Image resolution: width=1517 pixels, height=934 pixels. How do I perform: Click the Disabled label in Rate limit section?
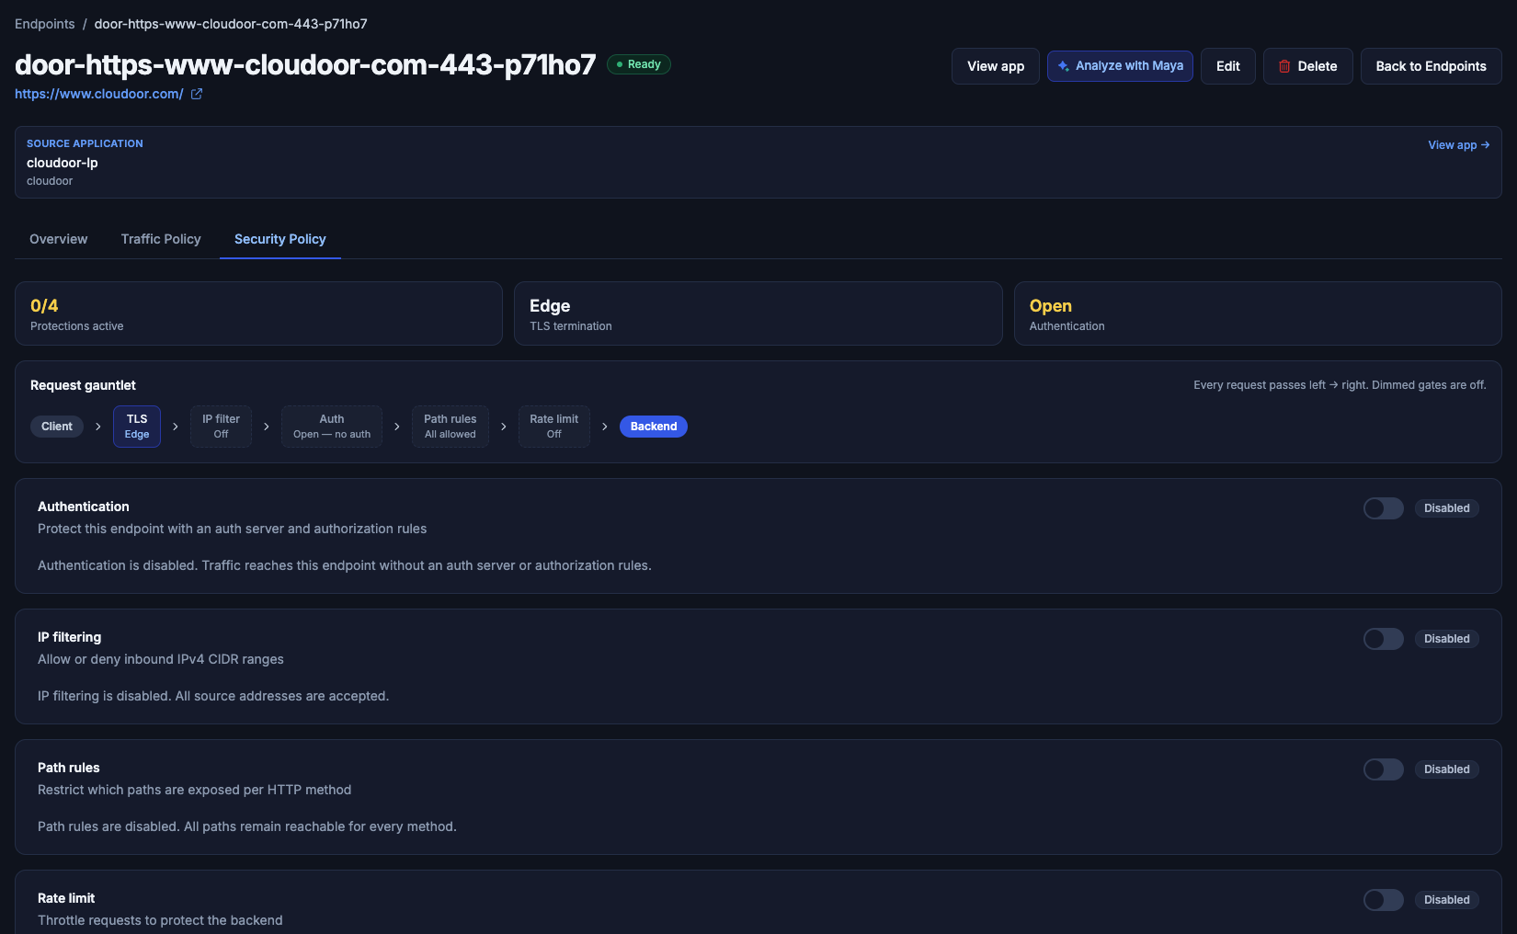1447,900
